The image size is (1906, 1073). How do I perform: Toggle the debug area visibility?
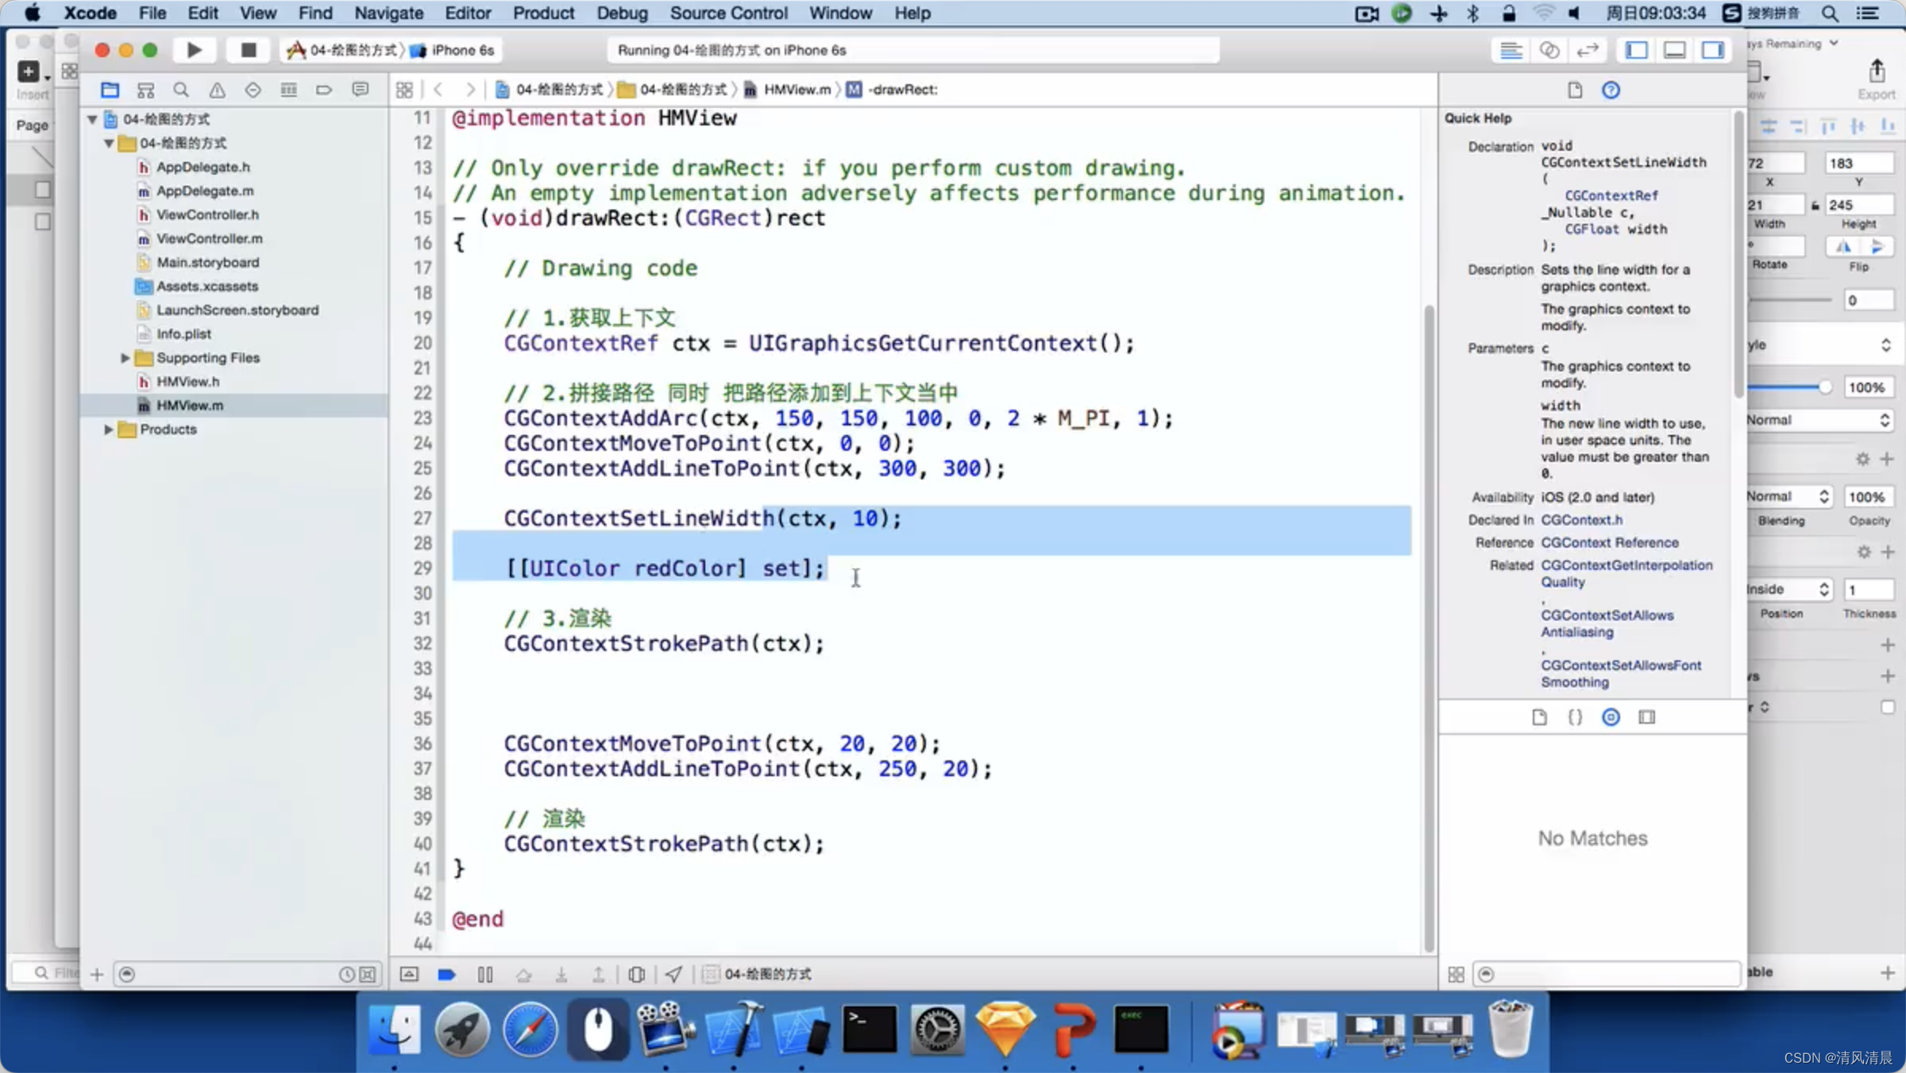[x=1675, y=50]
